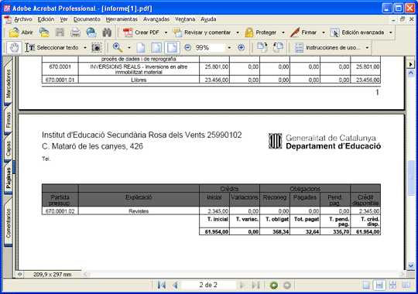Screen dimensions: 418x294
Task: Open the Herramientas menu
Action: click(122, 19)
